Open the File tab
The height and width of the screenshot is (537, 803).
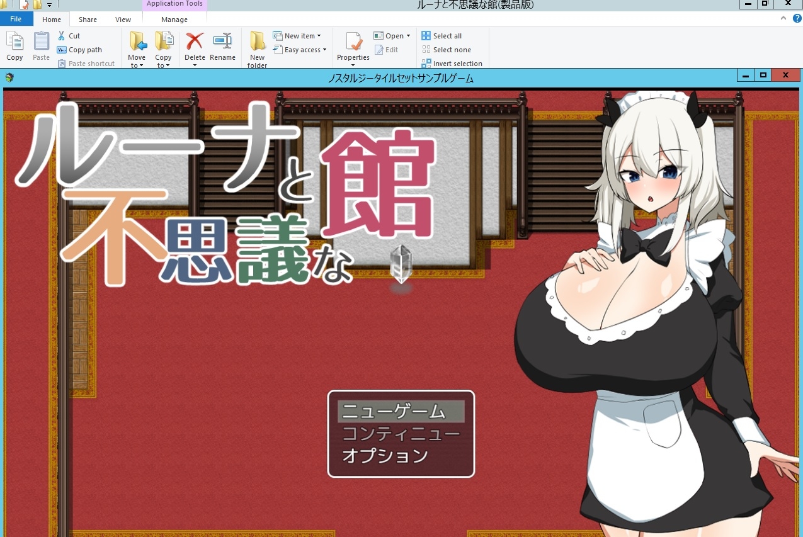coord(16,19)
